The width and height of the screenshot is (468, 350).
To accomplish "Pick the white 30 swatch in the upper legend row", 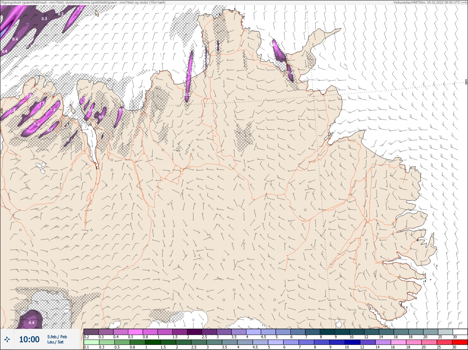I will pyautogui.click(x=460, y=332).
